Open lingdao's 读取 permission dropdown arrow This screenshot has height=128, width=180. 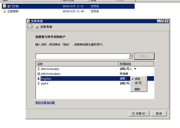pyautogui.click(x=129, y=78)
